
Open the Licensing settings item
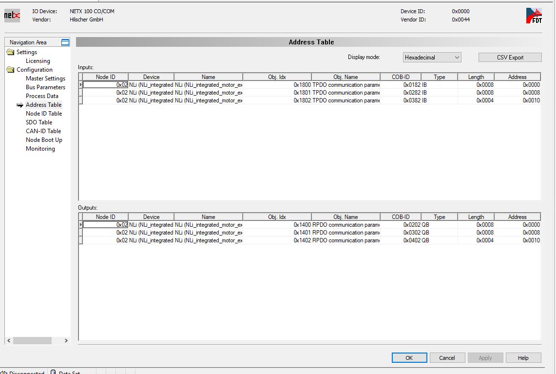click(x=38, y=61)
